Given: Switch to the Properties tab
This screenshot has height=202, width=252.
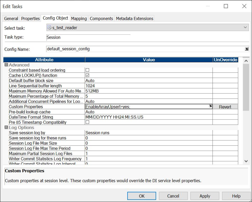Looking at the screenshot, I should tap(30, 19).
